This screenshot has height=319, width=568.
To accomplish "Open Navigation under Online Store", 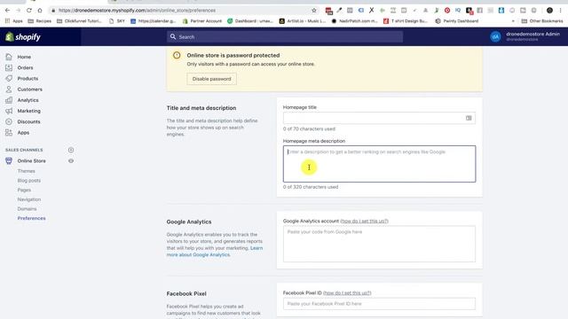I will coord(29,199).
